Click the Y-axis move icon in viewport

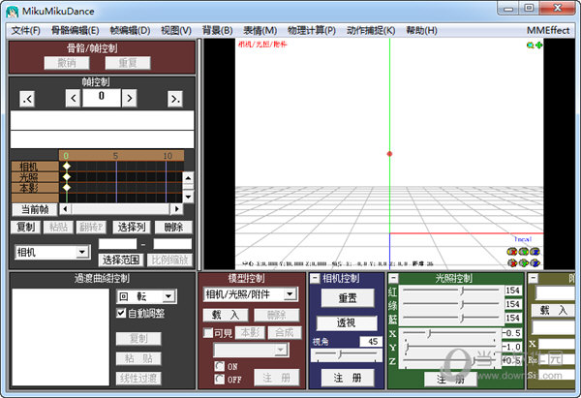point(524,262)
